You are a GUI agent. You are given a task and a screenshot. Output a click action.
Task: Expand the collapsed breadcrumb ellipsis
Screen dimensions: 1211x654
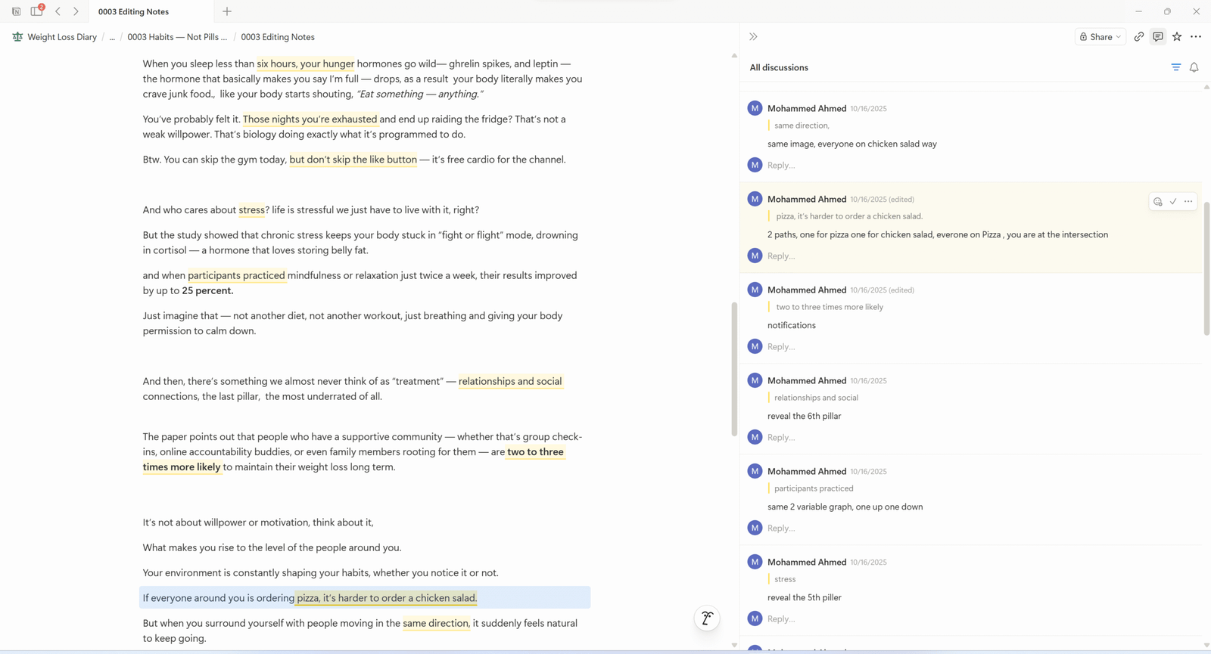pos(112,37)
